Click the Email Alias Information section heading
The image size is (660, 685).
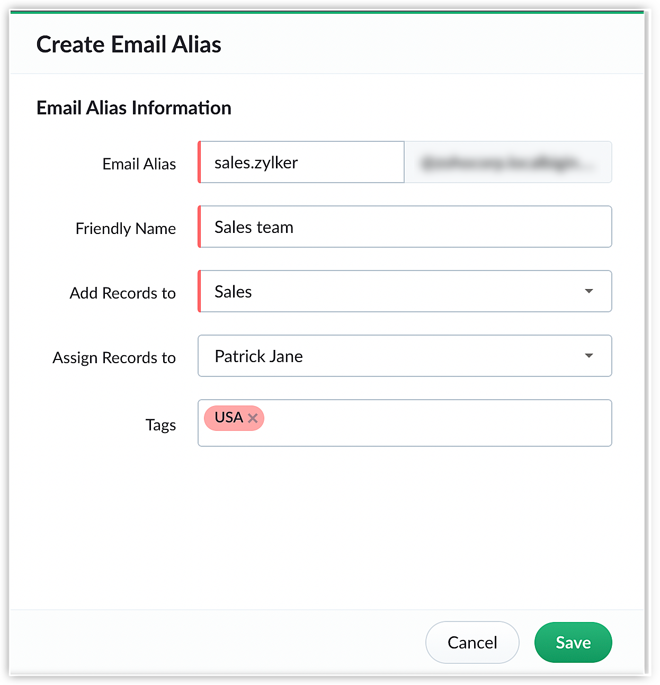134,108
